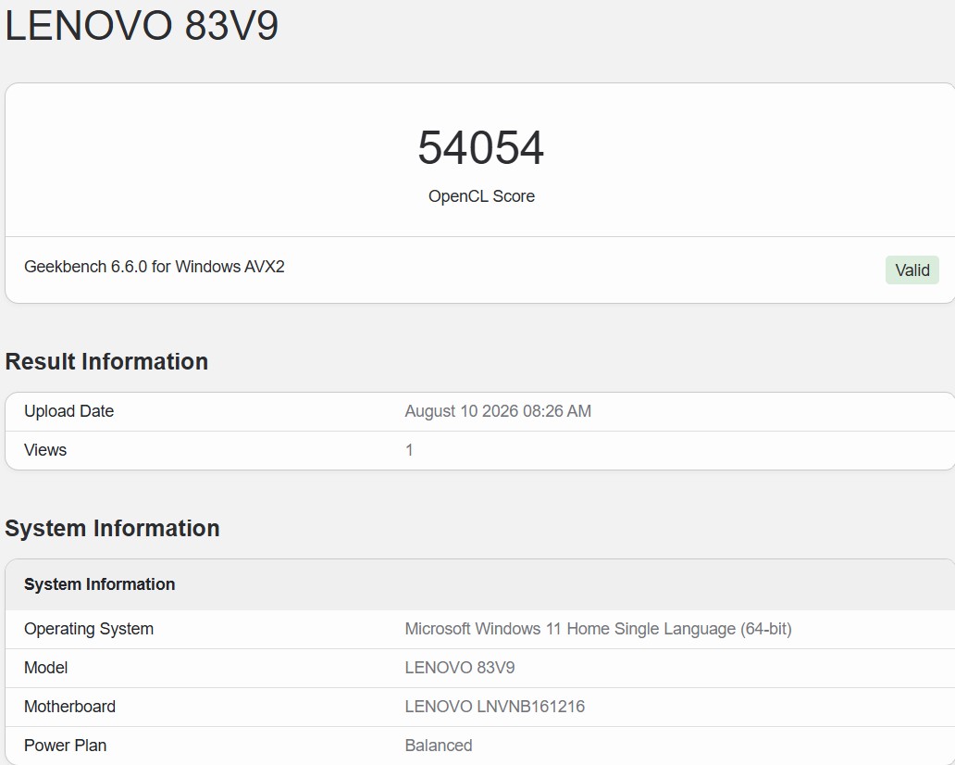Select the LENOVO LNVNB161216 motherboard value

(x=494, y=707)
